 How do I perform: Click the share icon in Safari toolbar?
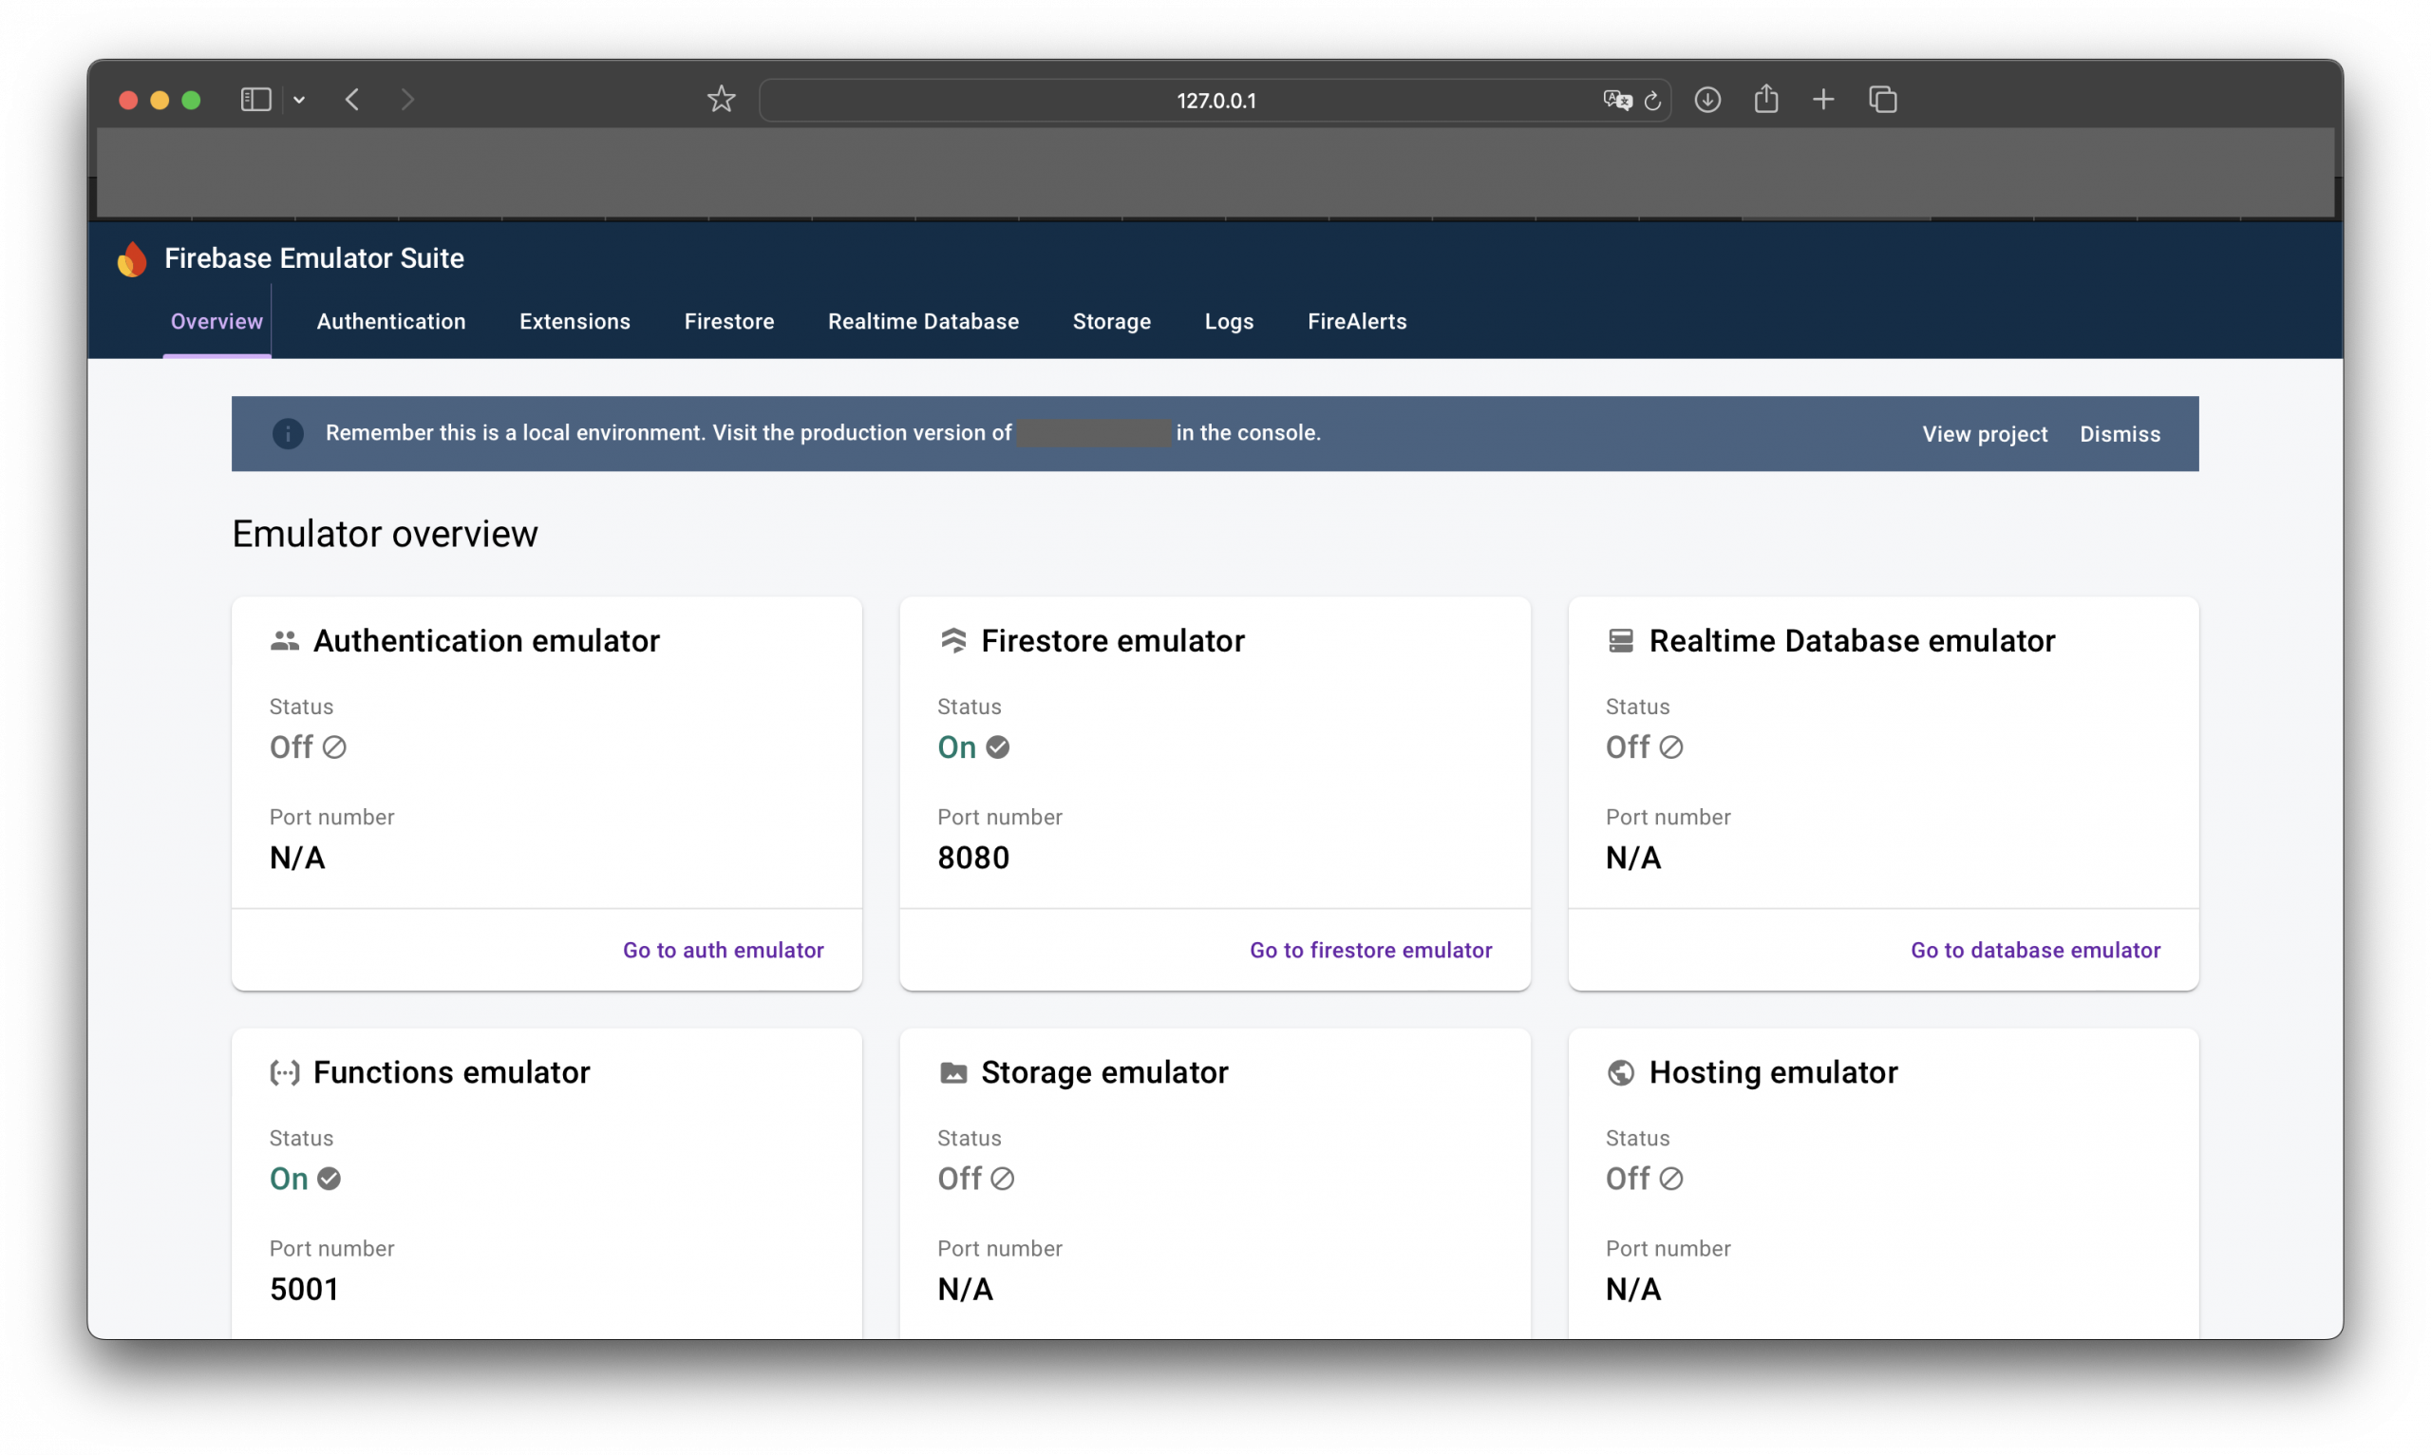pyautogui.click(x=1766, y=99)
